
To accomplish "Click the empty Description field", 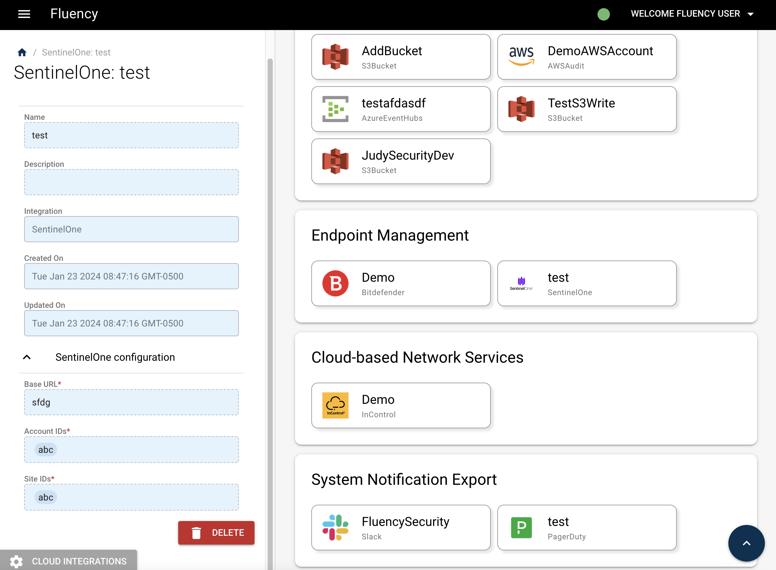I will (132, 182).
